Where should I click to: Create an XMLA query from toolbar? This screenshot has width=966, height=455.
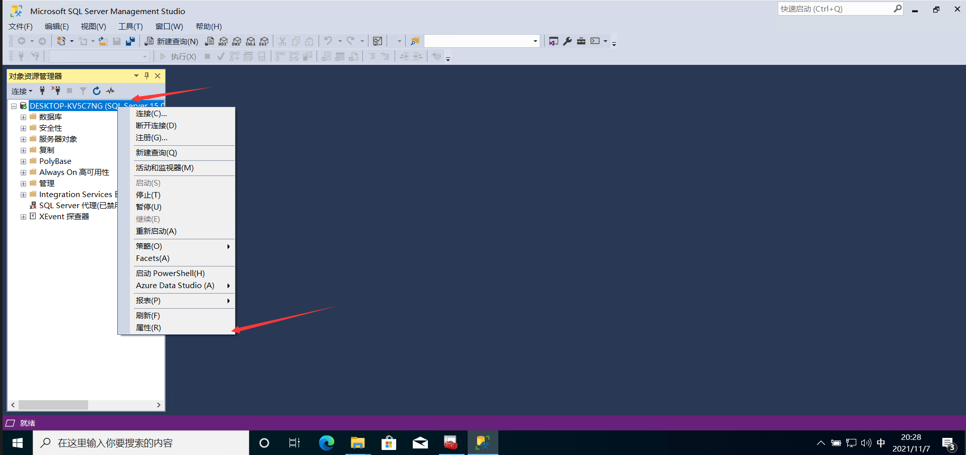(x=250, y=41)
